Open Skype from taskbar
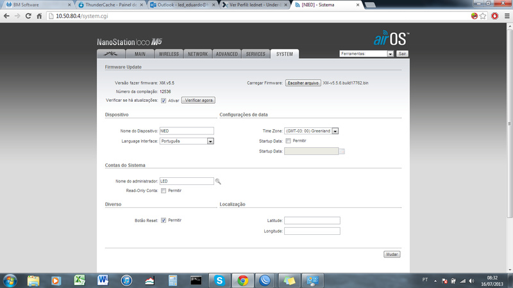Viewport: 513px width, 288px height. click(x=219, y=280)
